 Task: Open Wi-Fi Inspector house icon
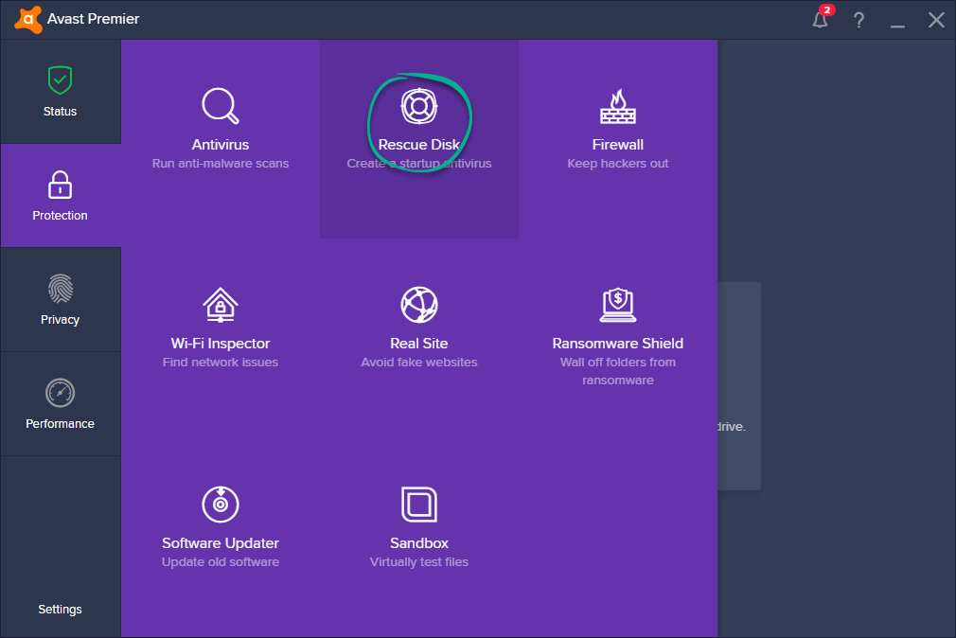coord(221,305)
